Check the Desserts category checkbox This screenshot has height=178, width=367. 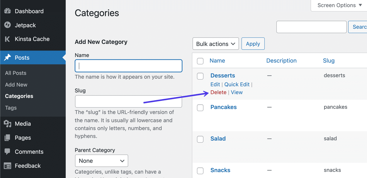[x=200, y=76]
